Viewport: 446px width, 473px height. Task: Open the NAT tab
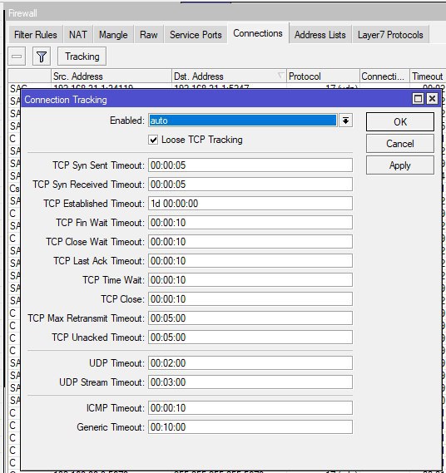78,35
